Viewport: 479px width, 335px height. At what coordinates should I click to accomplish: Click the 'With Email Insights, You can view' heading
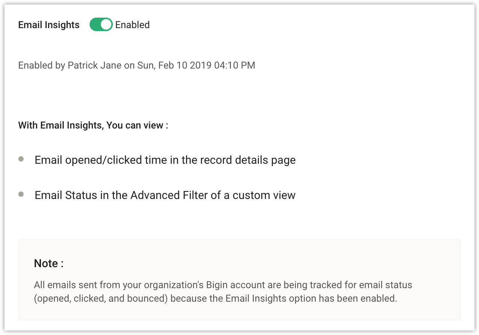[93, 125]
